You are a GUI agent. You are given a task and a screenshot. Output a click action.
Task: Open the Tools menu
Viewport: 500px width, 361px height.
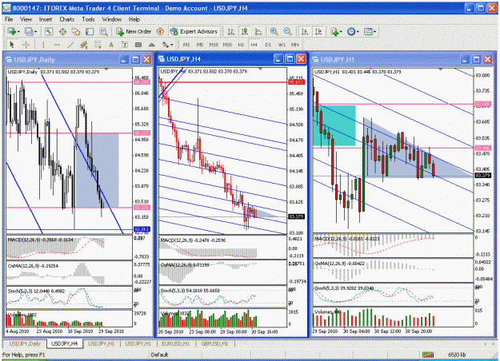[x=88, y=19]
